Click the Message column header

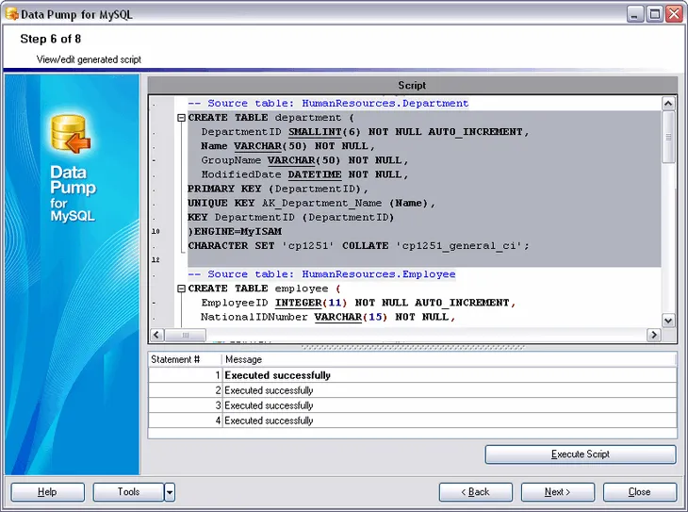tap(450, 359)
